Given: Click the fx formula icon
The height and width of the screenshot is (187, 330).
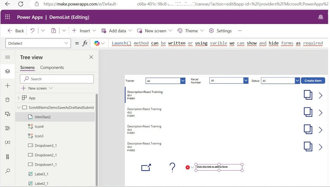Looking at the screenshot, I should (x=85, y=43).
